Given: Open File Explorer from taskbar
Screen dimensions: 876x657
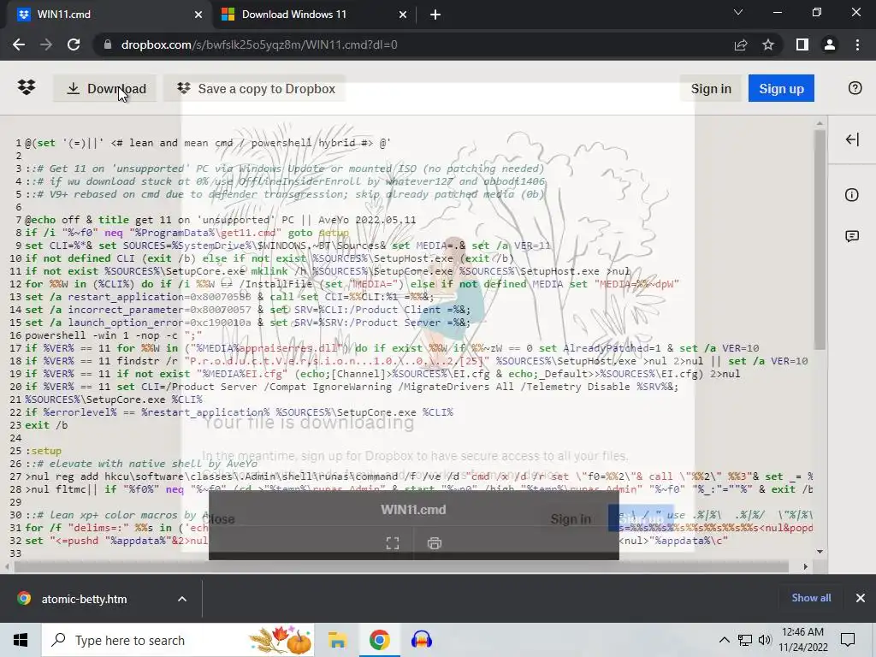Looking at the screenshot, I should [x=337, y=640].
